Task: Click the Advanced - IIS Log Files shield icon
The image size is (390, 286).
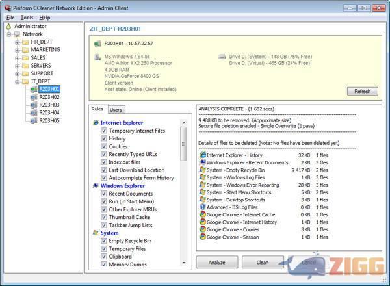Action: tap(202, 207)
